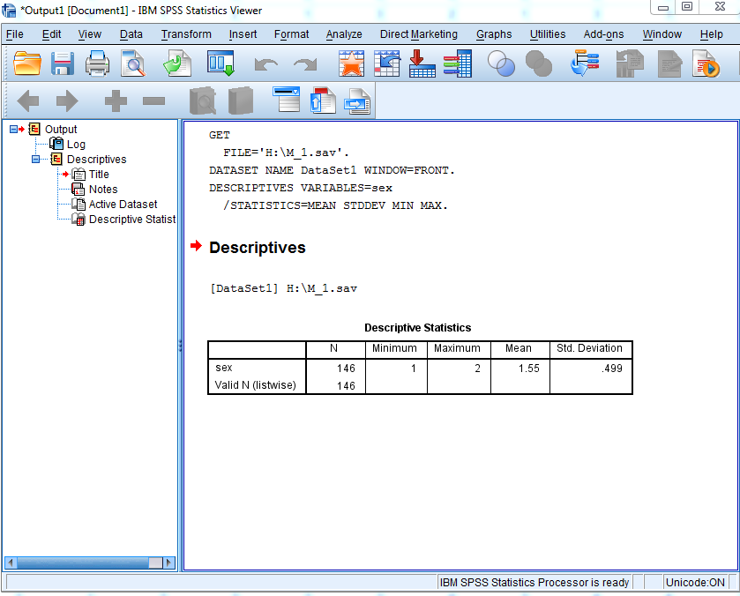Screen dimensions: 740x596
Task: Open the Direct Marketing menu
Action: (419, 34)
